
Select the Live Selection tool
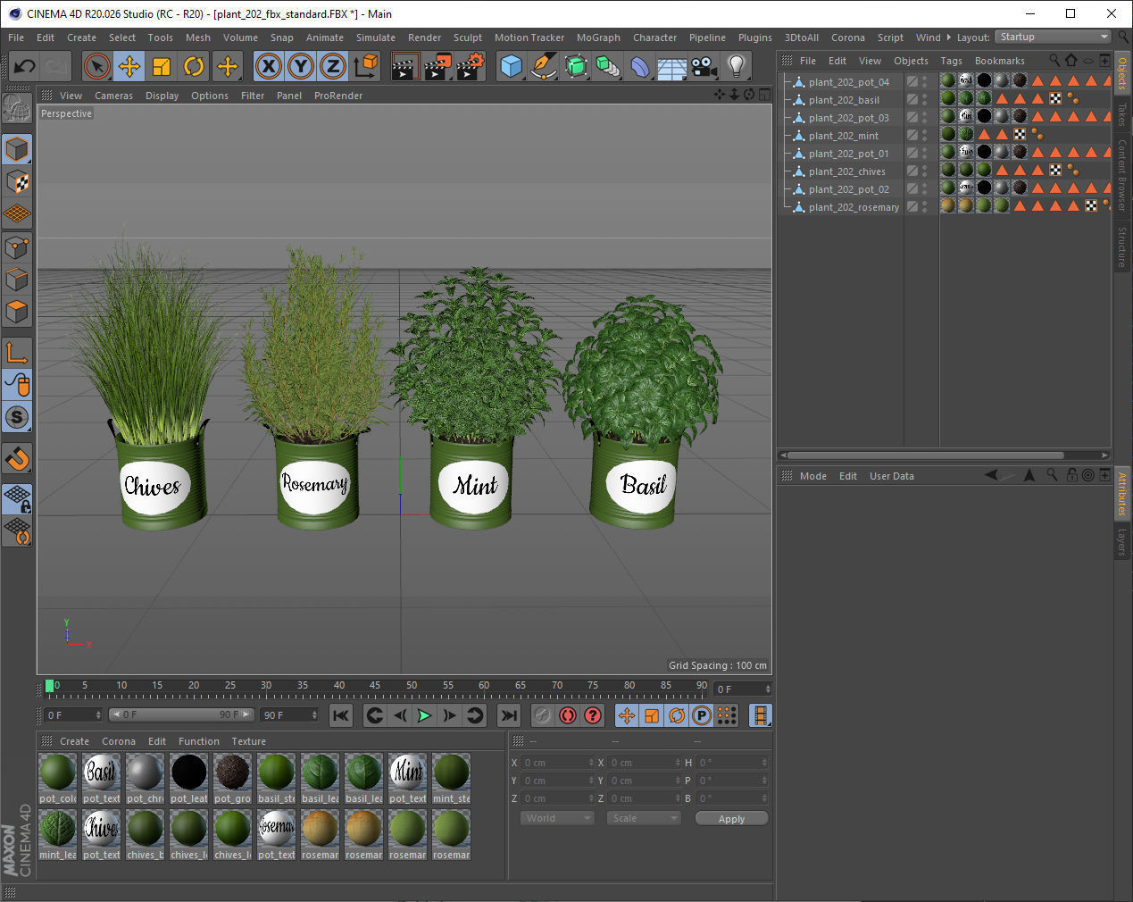[x=96, y=66]
